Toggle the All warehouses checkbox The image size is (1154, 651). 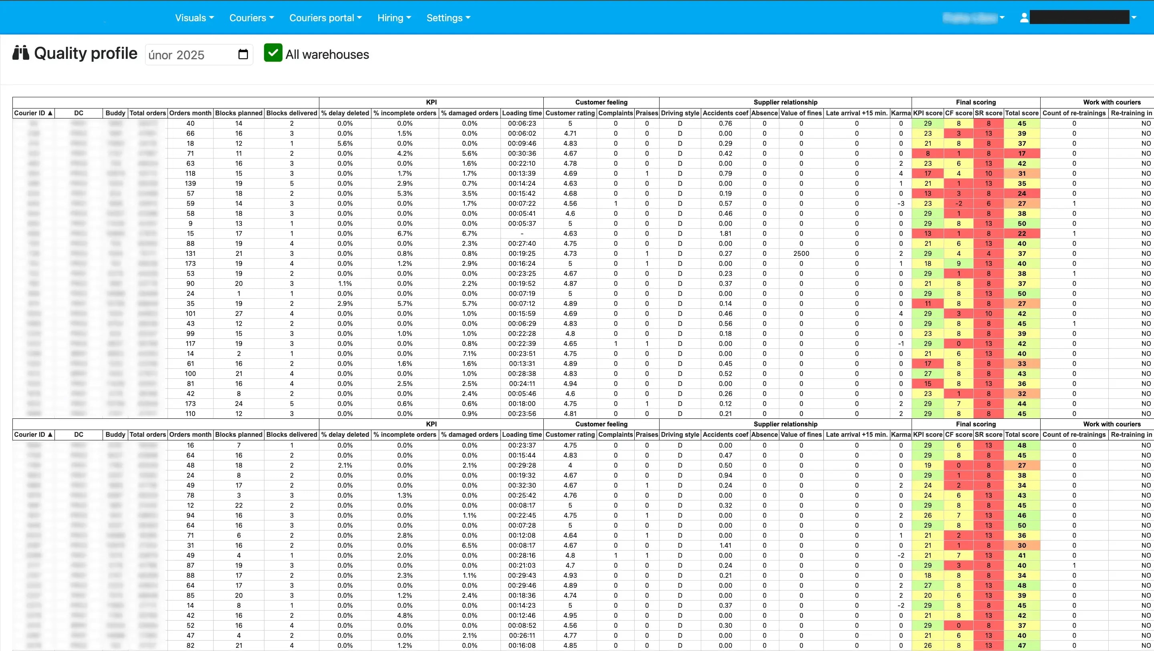273,53
